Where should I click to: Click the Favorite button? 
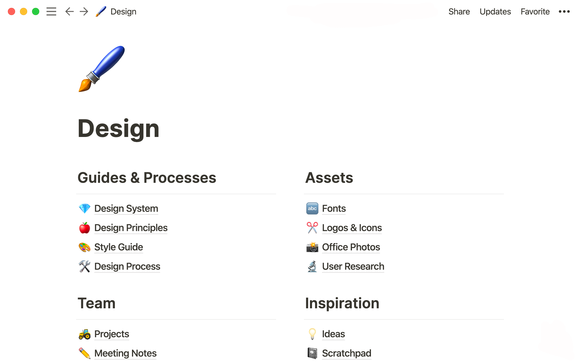pos(534,11)
